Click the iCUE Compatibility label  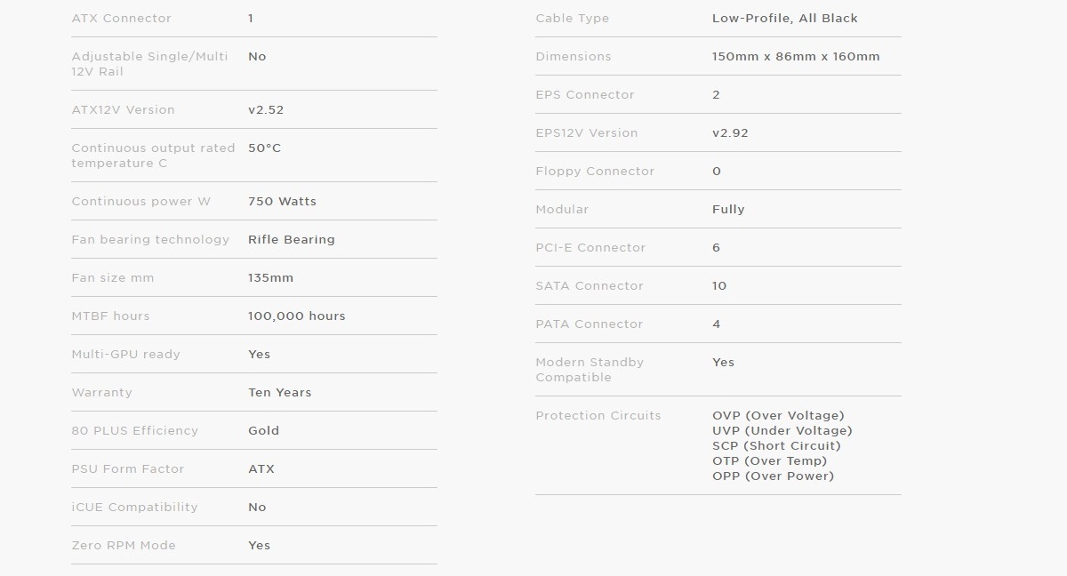134,507
